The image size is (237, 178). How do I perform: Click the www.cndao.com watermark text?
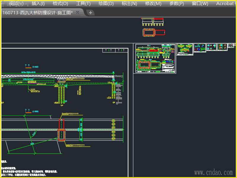click(213, 172)
